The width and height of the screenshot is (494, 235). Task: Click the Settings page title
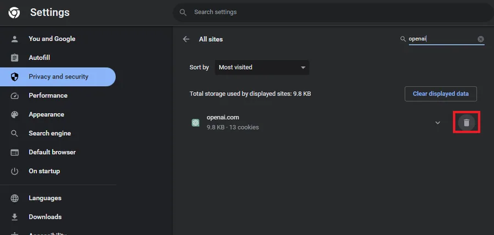click(x=50, y=12)
